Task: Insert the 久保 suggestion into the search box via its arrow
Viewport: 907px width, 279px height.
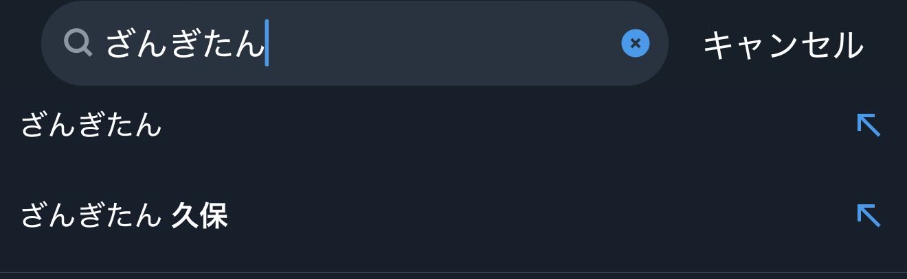Action: point(869,215)
